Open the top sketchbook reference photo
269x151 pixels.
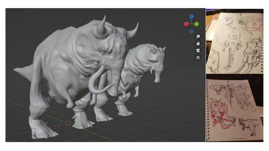234,42
